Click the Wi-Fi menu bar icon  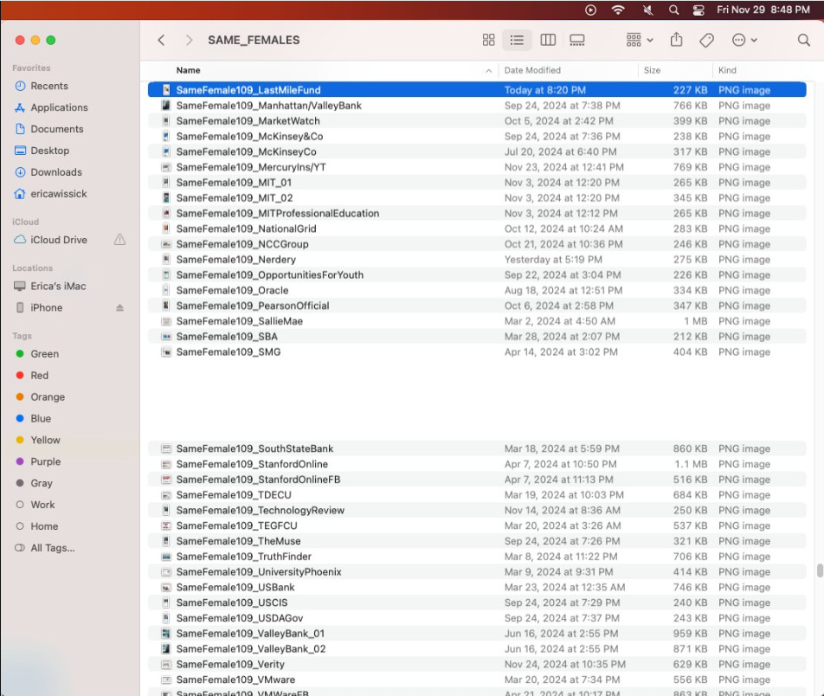[x=618, y=10]
